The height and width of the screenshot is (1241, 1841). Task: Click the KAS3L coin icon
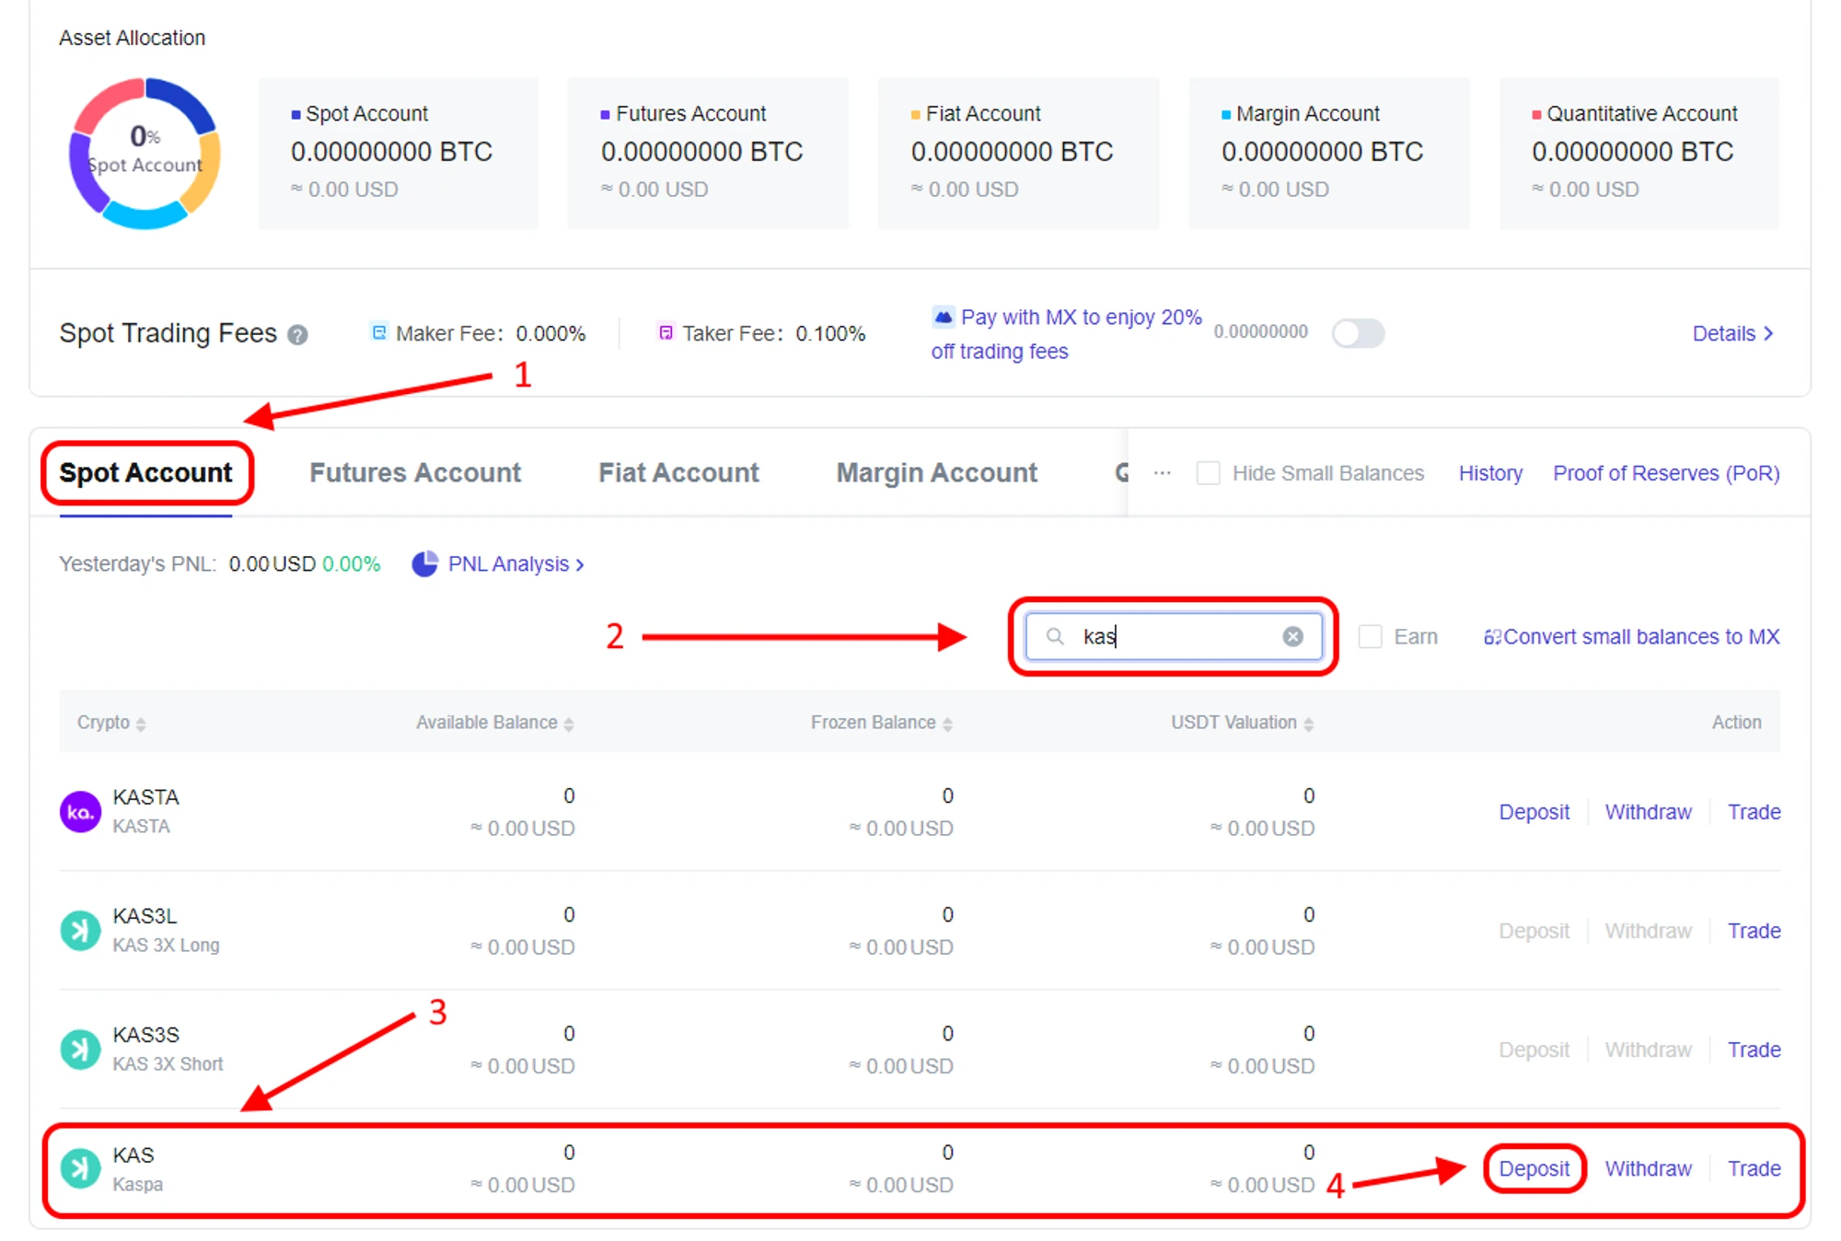[x=80, y=930]
